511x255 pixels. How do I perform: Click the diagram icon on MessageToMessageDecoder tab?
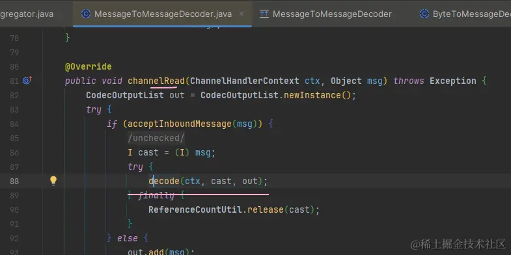pos(264,14)
